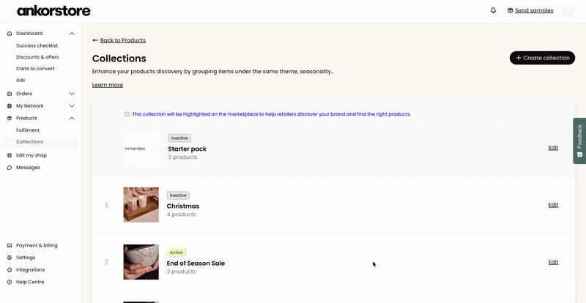586x303 pixels.
Task: Open Discounts & offers menu item
Action: [37, 57]
